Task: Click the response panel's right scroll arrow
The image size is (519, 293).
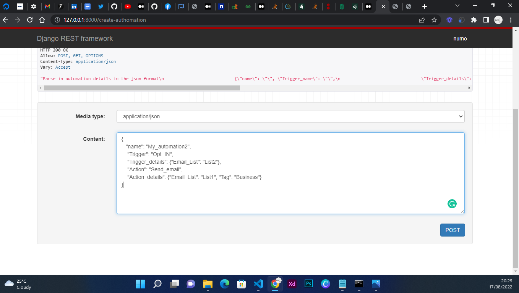Action: click(x=469, y=88)
